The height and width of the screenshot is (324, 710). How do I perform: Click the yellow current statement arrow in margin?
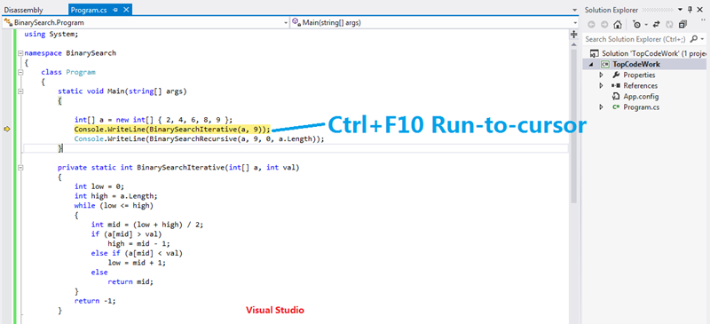tap(7, 129)
